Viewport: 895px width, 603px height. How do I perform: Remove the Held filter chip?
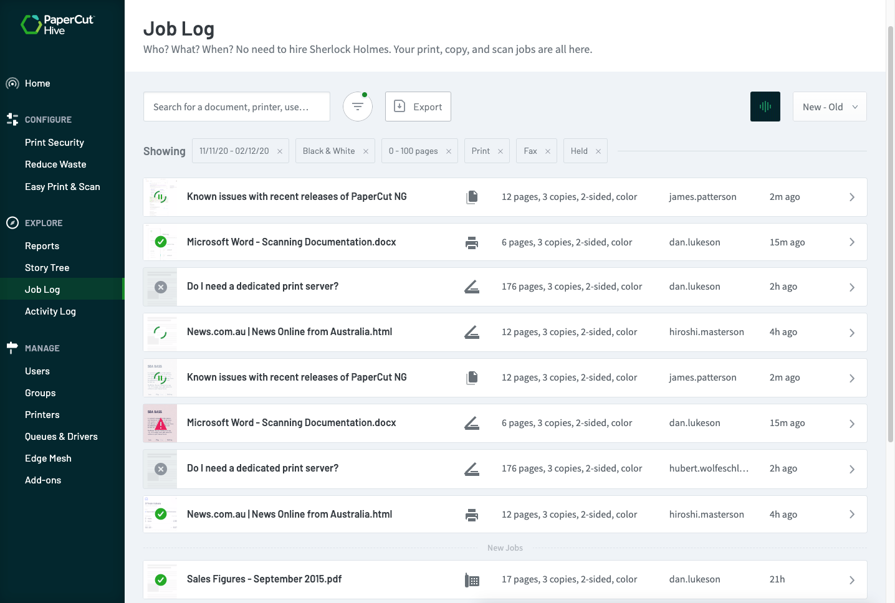(x=598, y=151)
